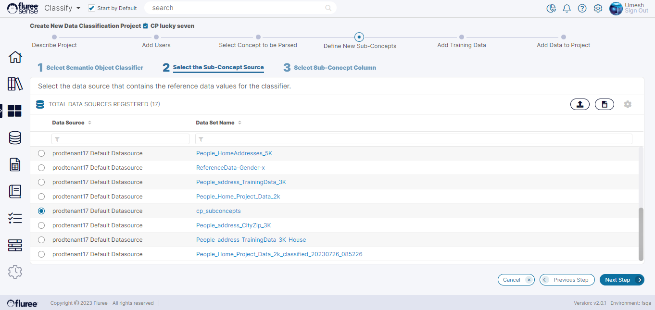Open the database sidebar icon
Viewport: 655px width, 310px height.
(x=15, y=138)
